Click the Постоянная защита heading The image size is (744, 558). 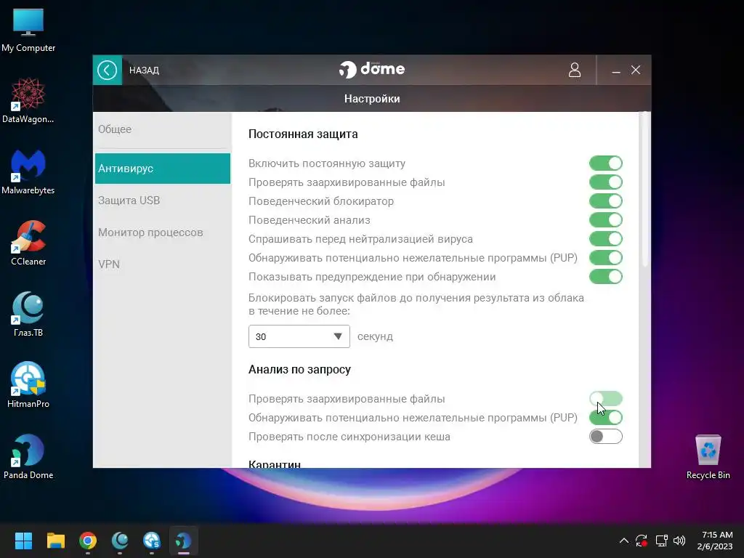coord(303,134)
